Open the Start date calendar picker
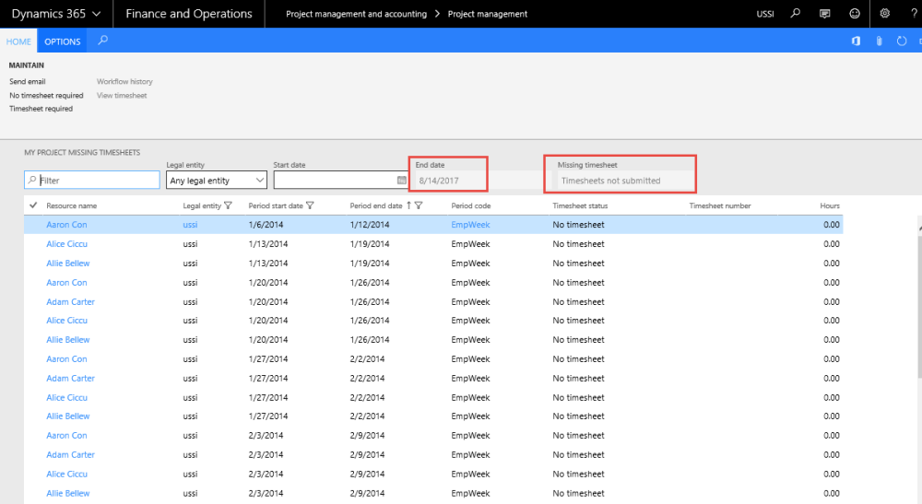This screenshot has width=922, height=504. pos(401,181)
